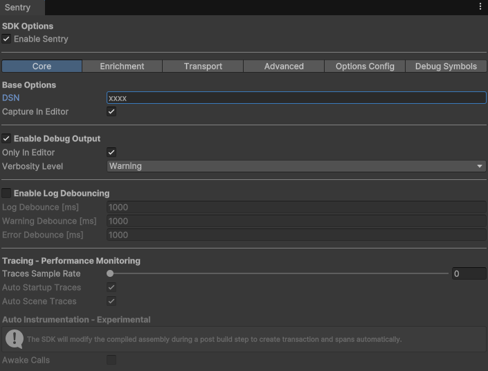Go to the Advanced tab
The height and width of the screenshot is (371, 488).
pyautogui.click(x=284, y=66)
